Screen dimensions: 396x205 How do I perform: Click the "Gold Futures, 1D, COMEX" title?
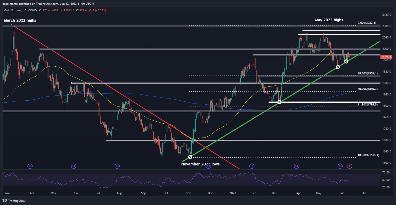(x=21, y=10)
